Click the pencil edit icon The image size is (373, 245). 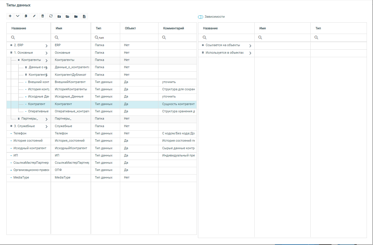tap(34, 16)
